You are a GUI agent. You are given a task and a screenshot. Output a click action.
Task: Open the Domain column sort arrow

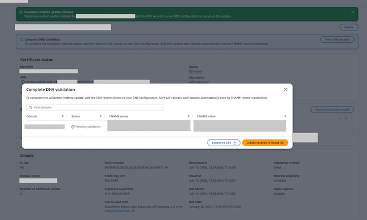click(x=63, y=116)
